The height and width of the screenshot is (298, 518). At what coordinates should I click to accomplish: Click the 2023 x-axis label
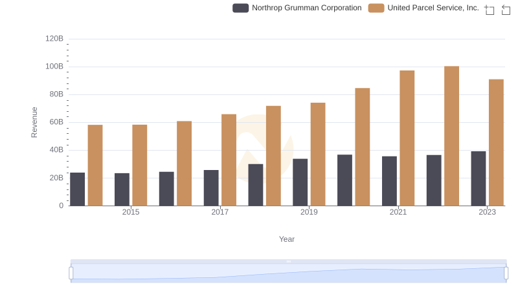click(x=488, y=212)
